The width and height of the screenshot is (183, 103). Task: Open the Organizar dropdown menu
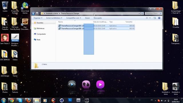pyautogui.click(x=38, y=18)
